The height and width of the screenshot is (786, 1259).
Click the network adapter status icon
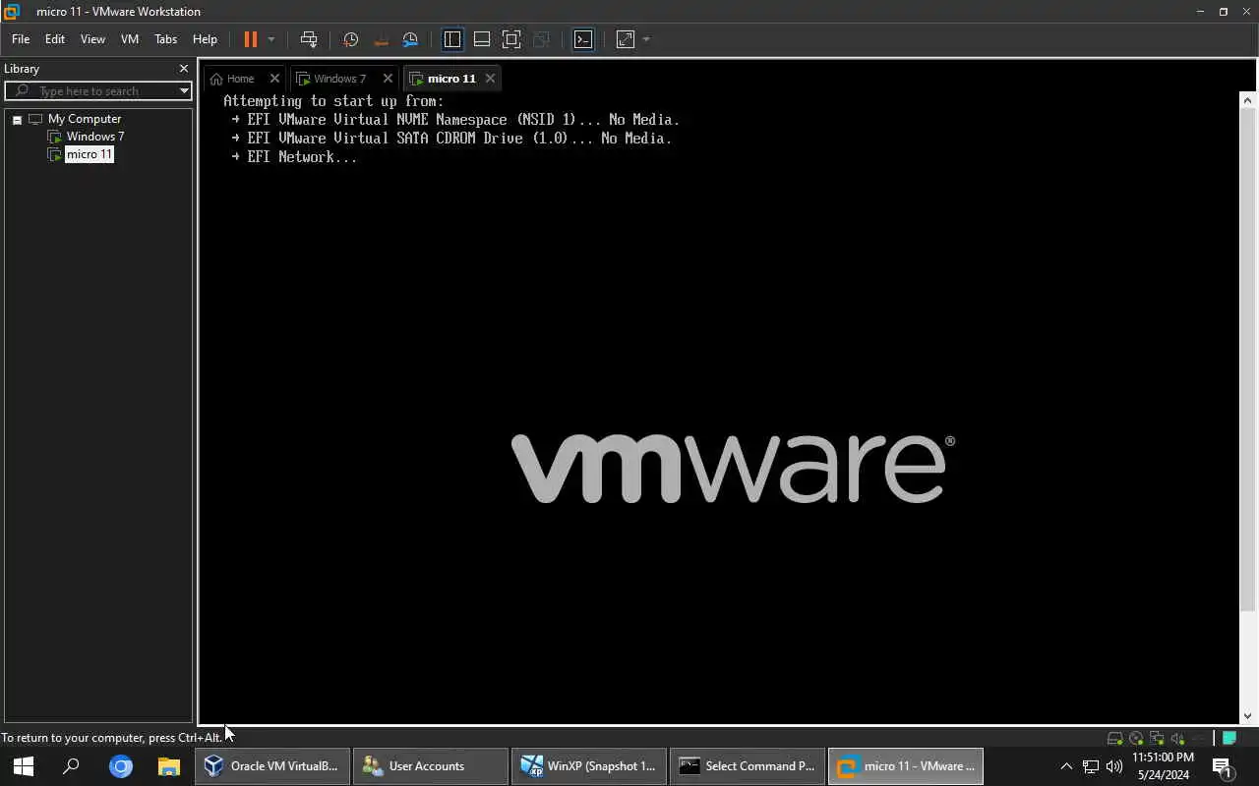tap(1157, 738)
